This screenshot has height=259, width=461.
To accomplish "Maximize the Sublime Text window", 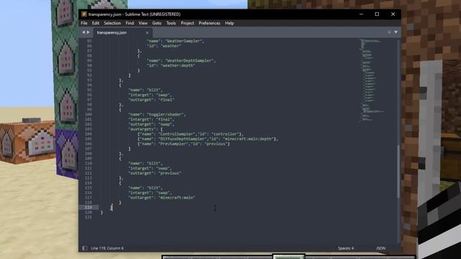I will (377, 14).
